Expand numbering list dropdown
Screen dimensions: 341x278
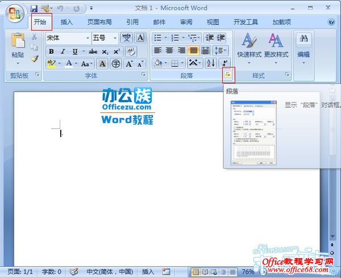click(184, 38)
